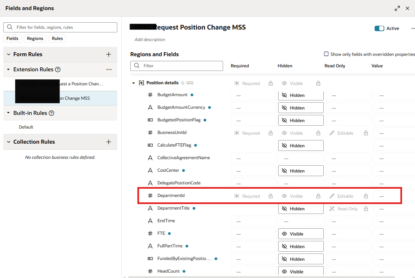Click the lock next to DepartmentId Required
The height and width of the screenshot is (278, 415).
click(x=271, y=196)
